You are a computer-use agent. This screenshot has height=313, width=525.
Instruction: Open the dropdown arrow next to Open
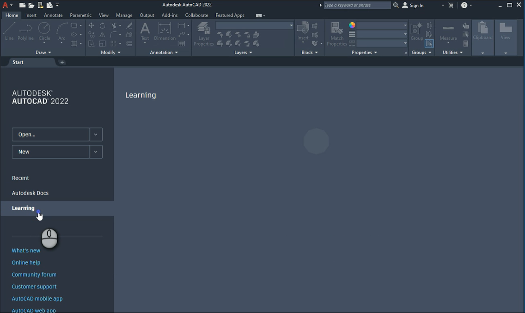(x=96, y=134)
